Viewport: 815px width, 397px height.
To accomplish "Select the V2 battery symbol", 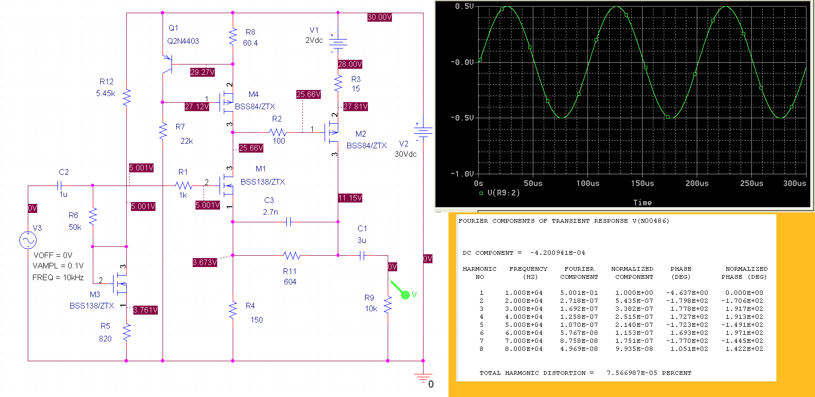I will pyautogui.click(x=423, y=132).
